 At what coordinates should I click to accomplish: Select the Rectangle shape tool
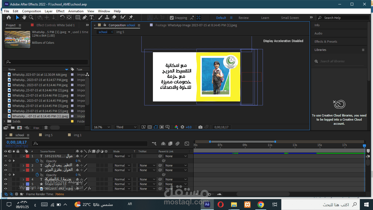click(78, 17)
